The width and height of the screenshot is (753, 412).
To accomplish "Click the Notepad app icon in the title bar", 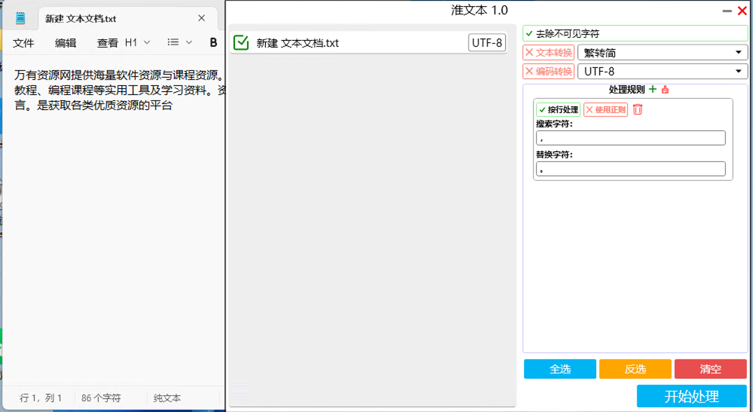I will (20, 18).
